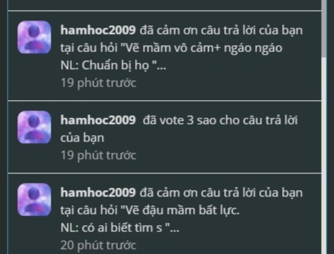Click "NL: Chuẩn bị họ" preview line
334x254 pixels.
(113, 65)
